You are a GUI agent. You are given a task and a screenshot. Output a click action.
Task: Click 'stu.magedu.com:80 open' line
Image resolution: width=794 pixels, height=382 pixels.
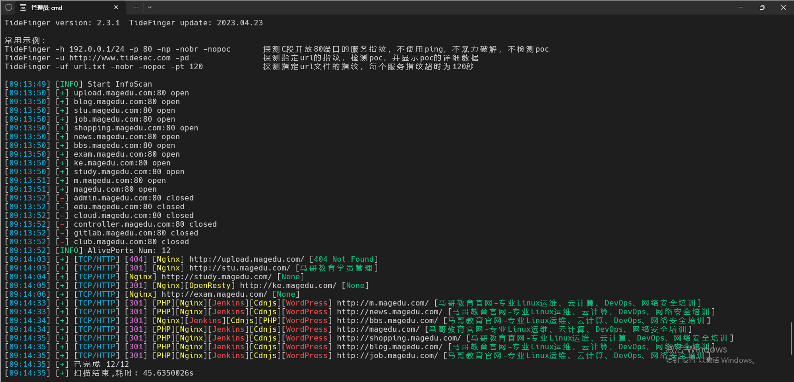[x=124, y=111]
